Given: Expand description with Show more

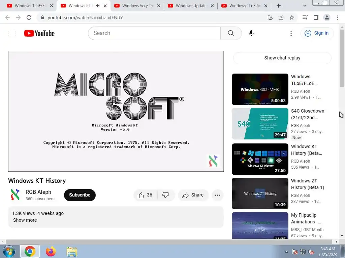Looking at the screenshot, I should point(25,220).
